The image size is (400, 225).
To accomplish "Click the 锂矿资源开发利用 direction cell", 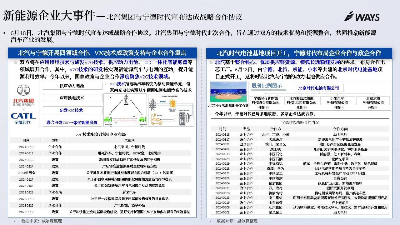I will coord(340,188).
